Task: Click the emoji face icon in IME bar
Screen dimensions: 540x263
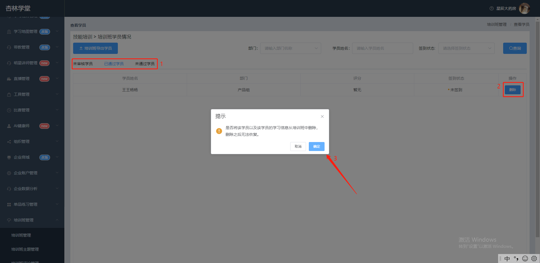Action: 525,259
